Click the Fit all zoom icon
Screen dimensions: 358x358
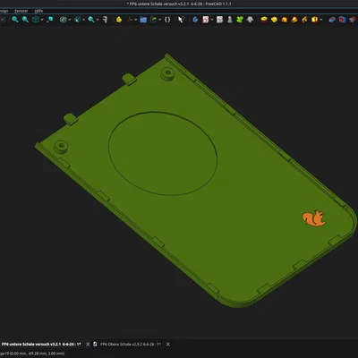(x=15, y=20)
